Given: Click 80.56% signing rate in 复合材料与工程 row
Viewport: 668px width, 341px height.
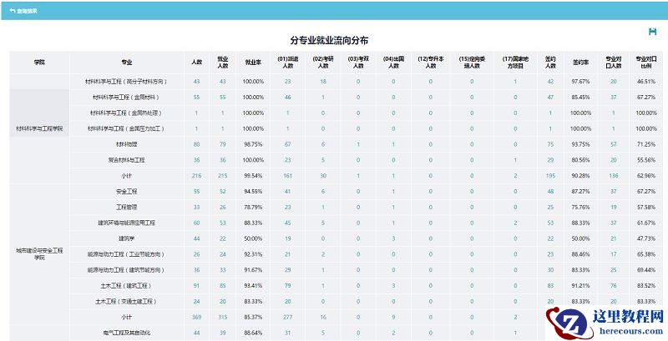Looking at the screenshot, I should click(x=580, y=160).
